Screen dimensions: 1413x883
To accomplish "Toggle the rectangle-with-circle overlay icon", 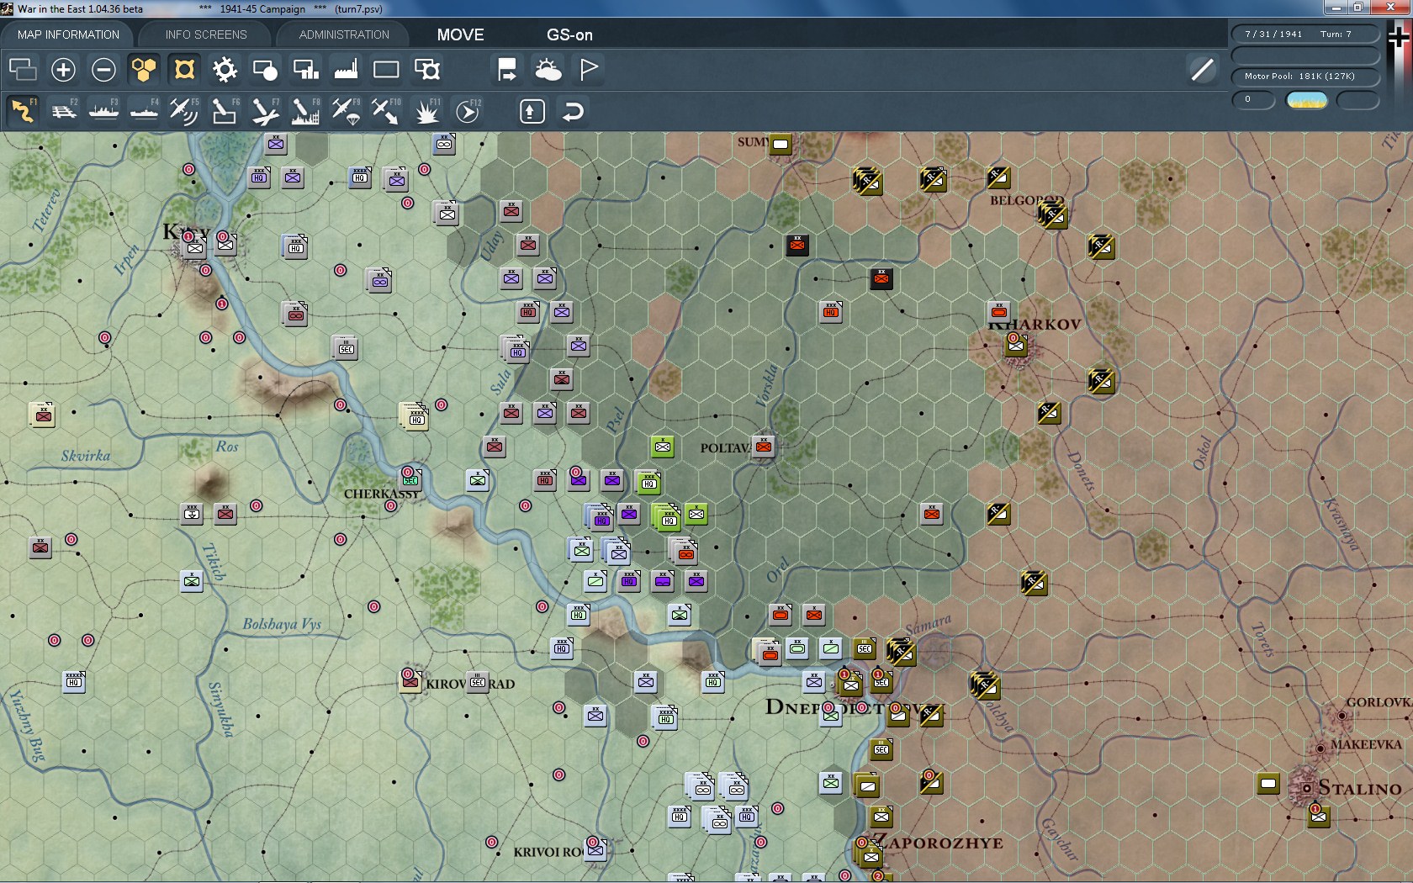I will [265, 69].
